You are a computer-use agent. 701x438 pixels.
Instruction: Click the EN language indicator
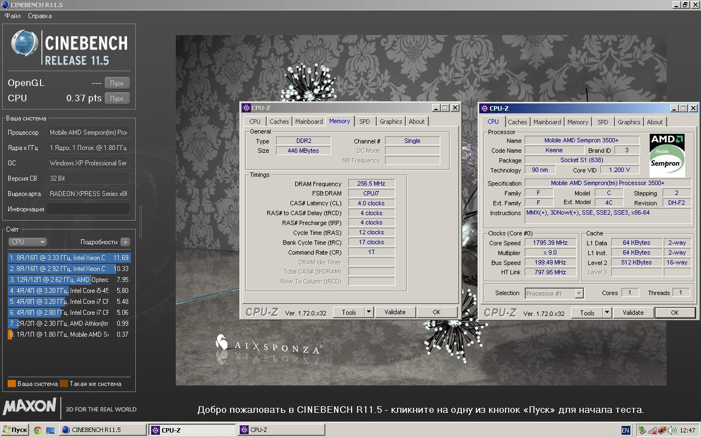pyautogui.click(x=625, y=430)
